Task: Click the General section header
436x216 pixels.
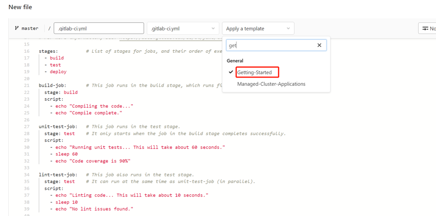Action: pyautogui.click(x=235, y=61)
